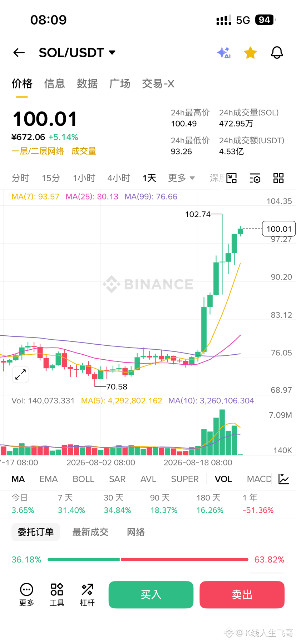Switch to the 数据 tab
The image size is (296, 642).
click(87, 83)
